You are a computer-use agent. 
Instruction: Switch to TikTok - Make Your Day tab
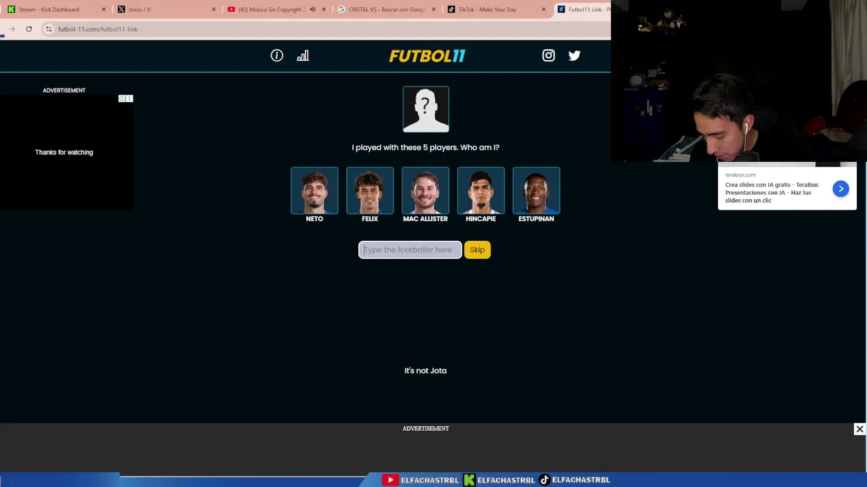pos(487,9)
